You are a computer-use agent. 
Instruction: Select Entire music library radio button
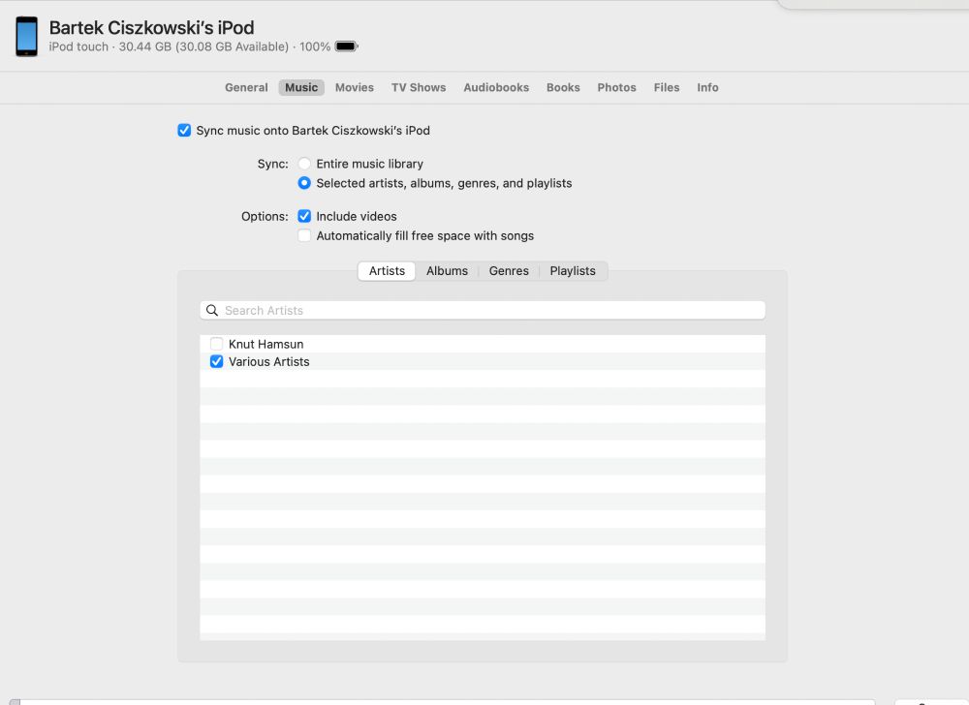click(304, 164)
